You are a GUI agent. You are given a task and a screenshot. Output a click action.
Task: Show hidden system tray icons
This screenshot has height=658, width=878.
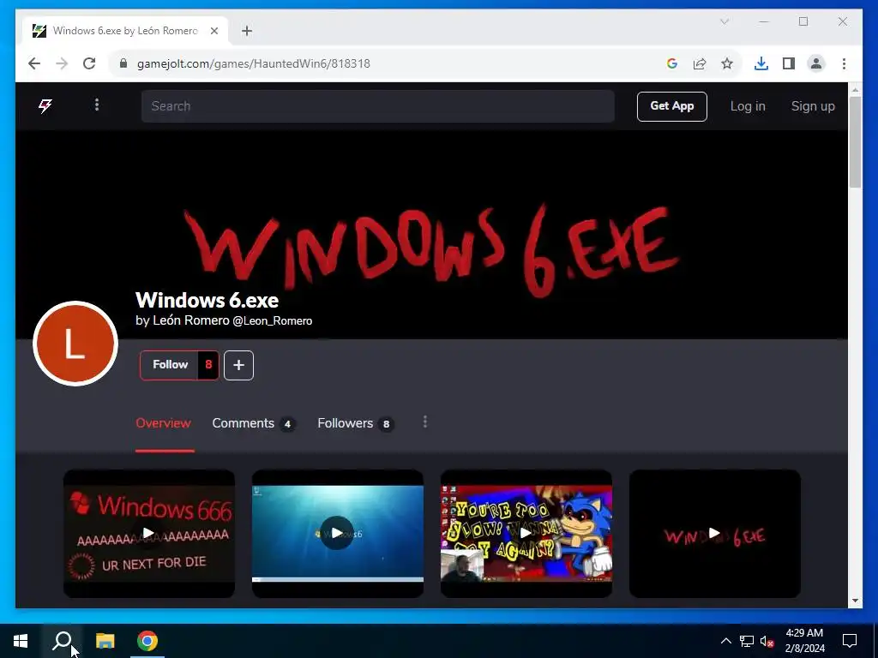tap(725, 641)
